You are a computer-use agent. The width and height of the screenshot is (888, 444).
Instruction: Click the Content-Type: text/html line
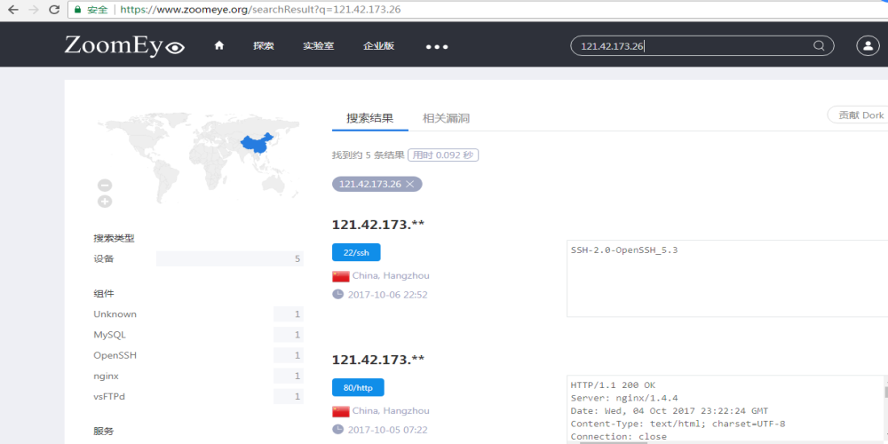pos(678,424)
